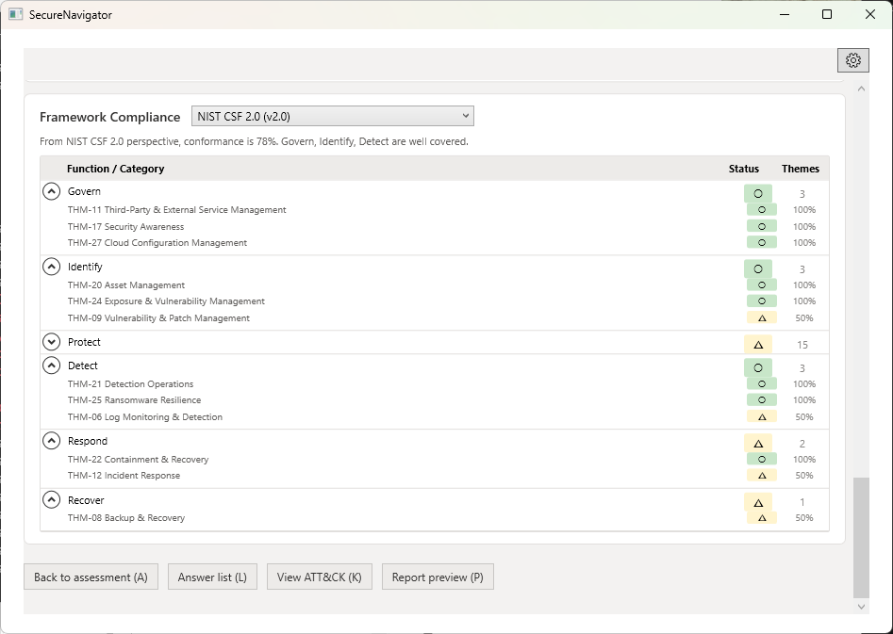Click the green status icon beside Identify
893x634 pixels.
click(x=760, y=267)
